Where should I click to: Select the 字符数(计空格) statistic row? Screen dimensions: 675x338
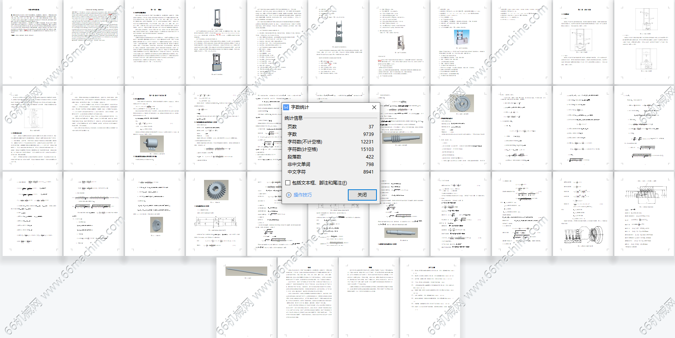(x=330, y=149)
